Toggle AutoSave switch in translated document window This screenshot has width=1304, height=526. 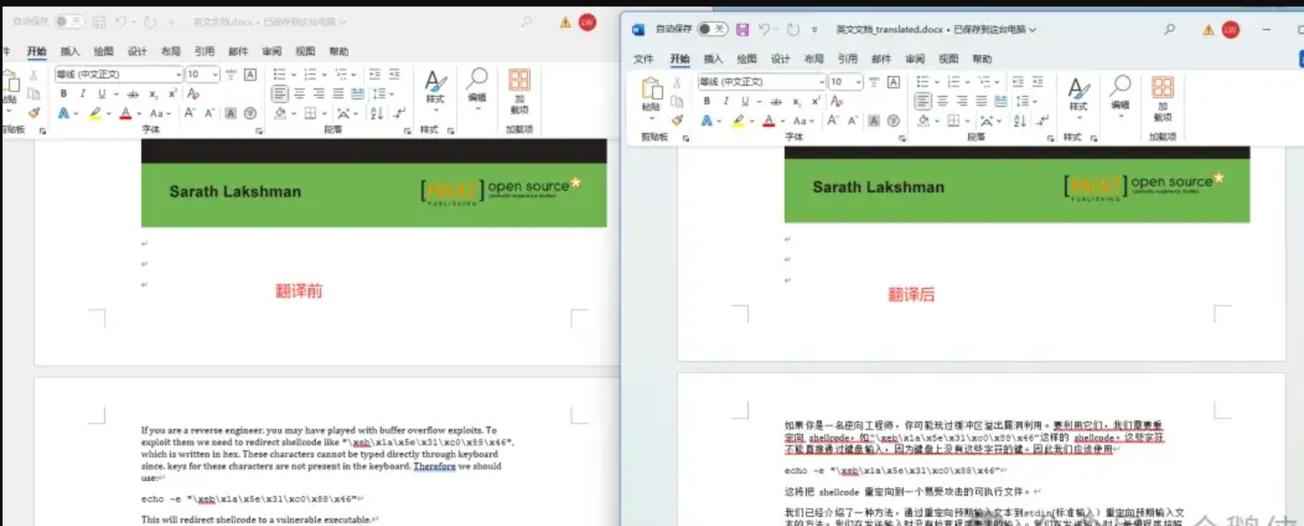712,30
